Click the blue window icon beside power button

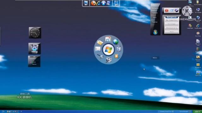click(172, 10)
